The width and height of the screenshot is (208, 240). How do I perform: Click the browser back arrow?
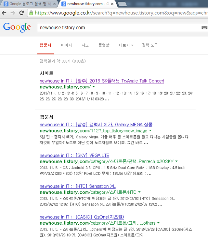click(x=4, y=13)
